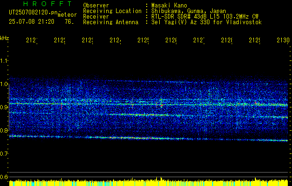Select the file name UT2507082120.pn
This screenshot has width=292, height=186.
(33, 13)
